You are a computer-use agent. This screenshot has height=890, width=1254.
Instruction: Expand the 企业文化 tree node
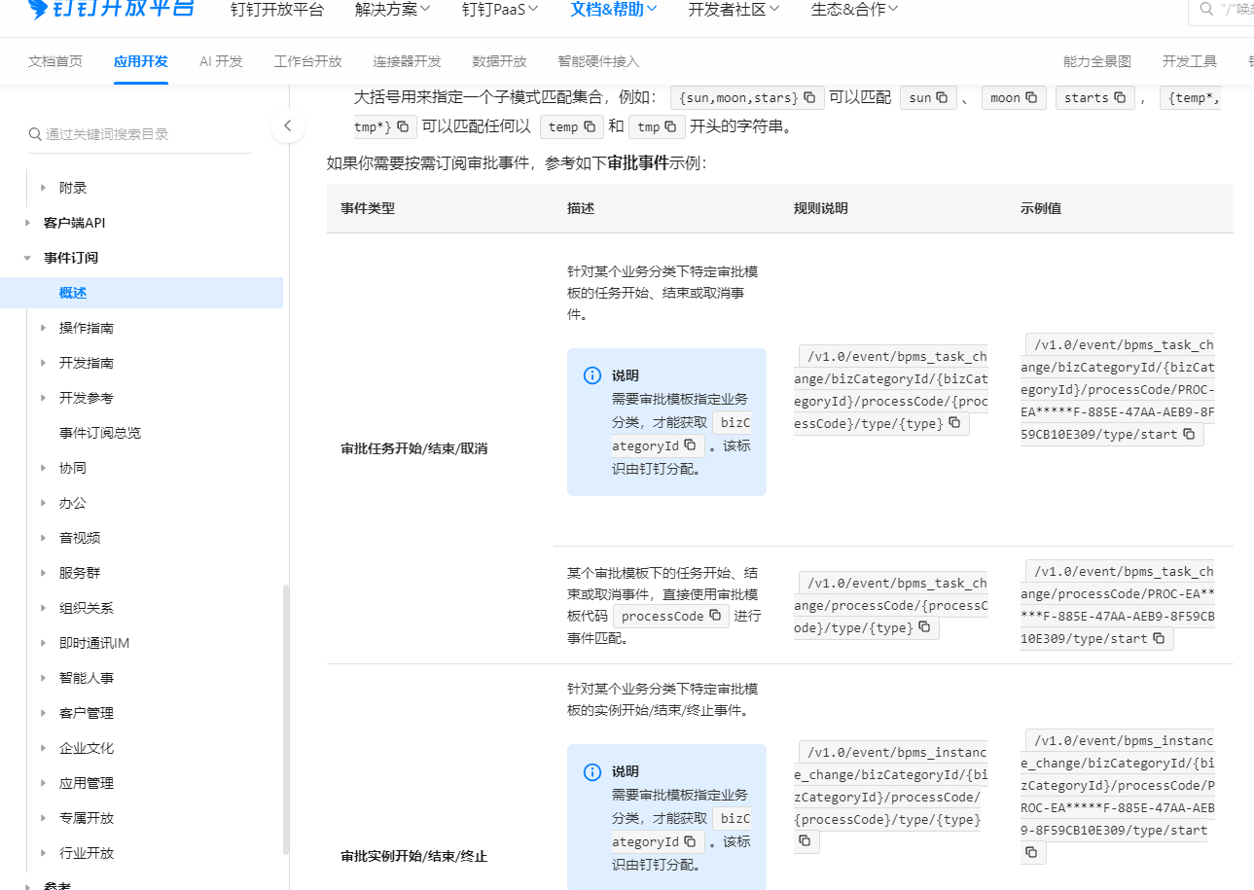[x=43, y=748]
